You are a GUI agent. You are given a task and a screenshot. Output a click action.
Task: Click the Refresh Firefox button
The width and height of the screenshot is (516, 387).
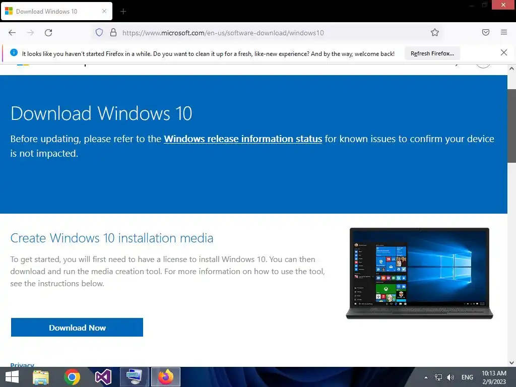coord(432,53)
